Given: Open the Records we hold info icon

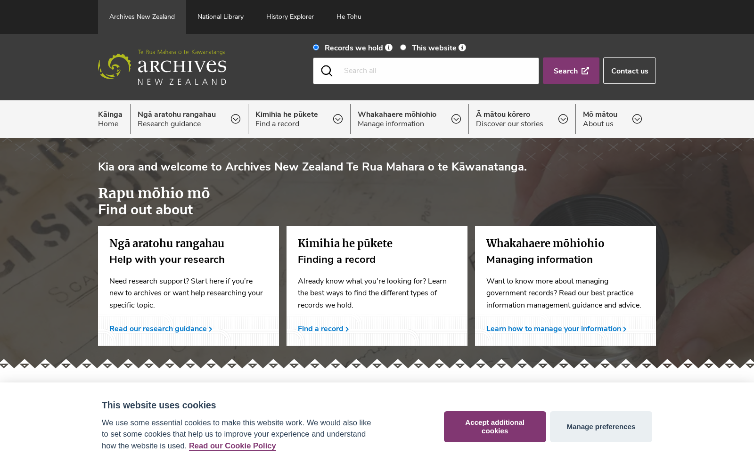Looking at the screenshot, I should tap(389, 48).
